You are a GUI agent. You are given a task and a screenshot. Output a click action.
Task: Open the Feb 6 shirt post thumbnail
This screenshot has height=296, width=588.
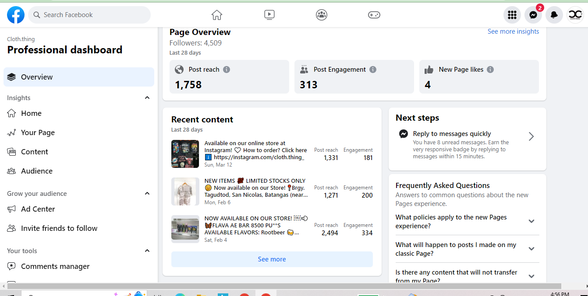tap(185, 192)
